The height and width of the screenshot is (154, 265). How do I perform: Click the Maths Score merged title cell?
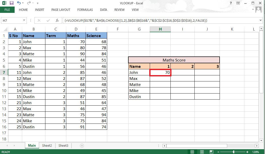(x=174, y=60)
